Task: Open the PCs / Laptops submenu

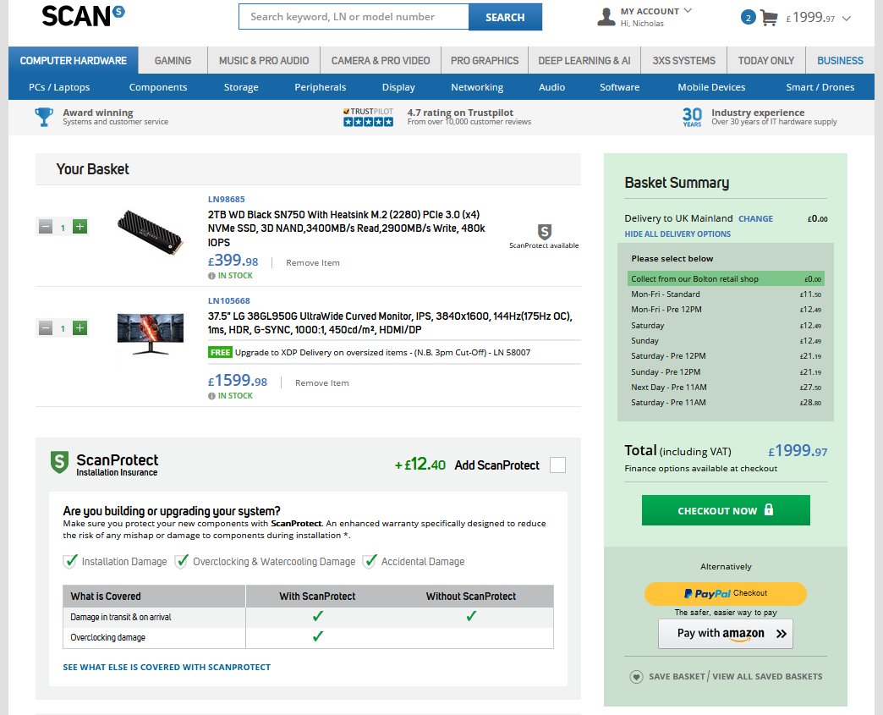Action: pos(59,87)
